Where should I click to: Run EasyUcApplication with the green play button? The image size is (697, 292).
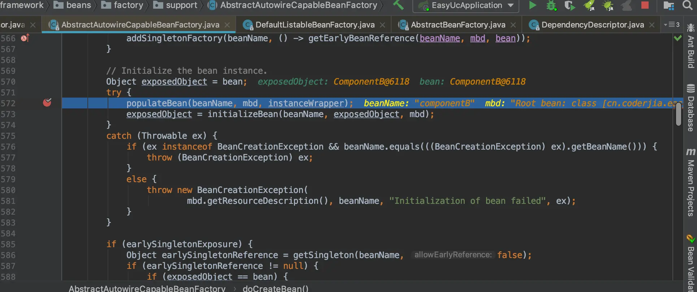click(532, 5)
